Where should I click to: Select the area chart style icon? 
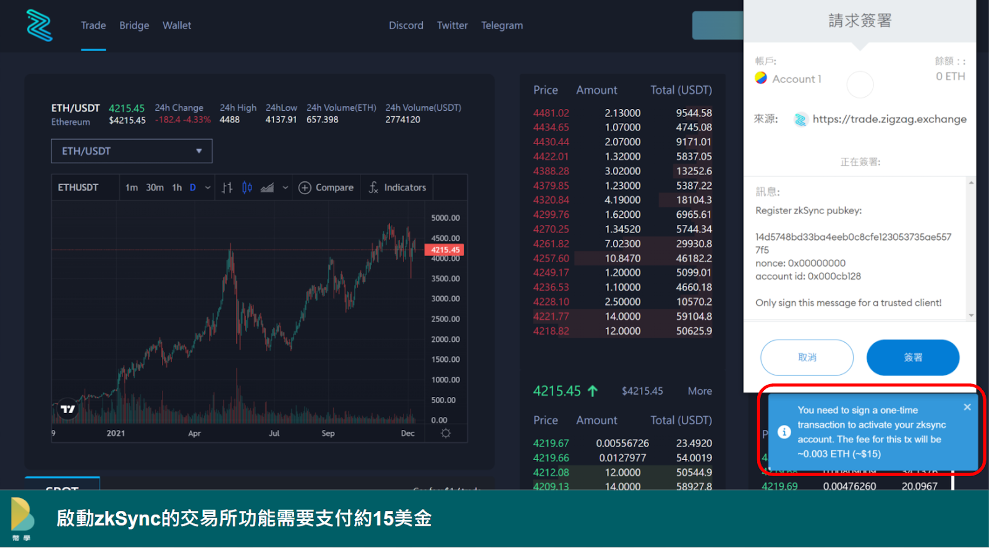267,187
